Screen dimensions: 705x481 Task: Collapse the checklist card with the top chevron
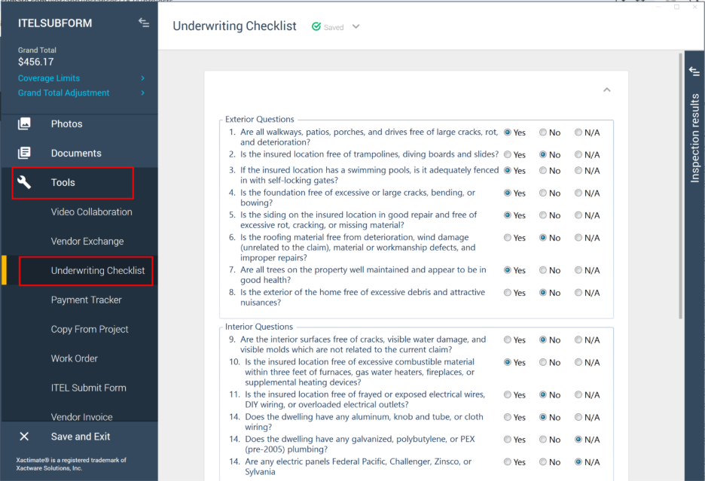[607, 90]
